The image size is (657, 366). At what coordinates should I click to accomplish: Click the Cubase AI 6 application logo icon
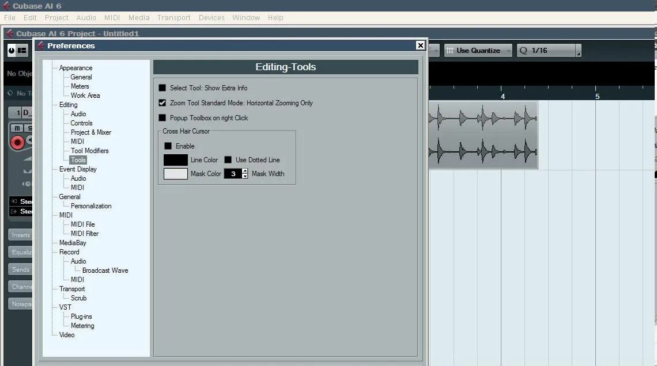point(6,5)
